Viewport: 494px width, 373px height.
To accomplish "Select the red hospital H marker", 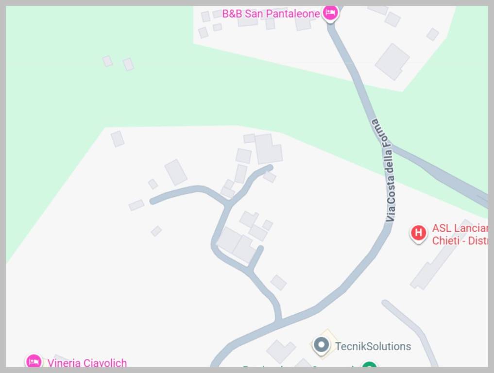I will tap(418, 233).
